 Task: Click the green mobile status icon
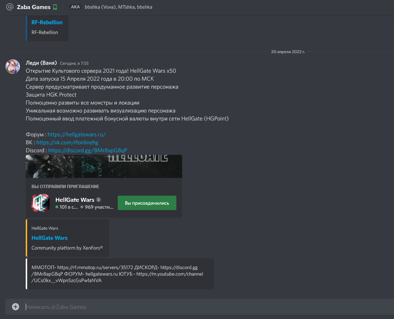55,7
